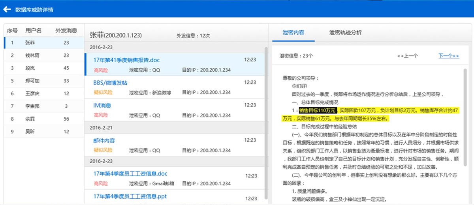Go to previous leak via <<上一个
This screenshot has height=205, width=474.
point(408,56)
